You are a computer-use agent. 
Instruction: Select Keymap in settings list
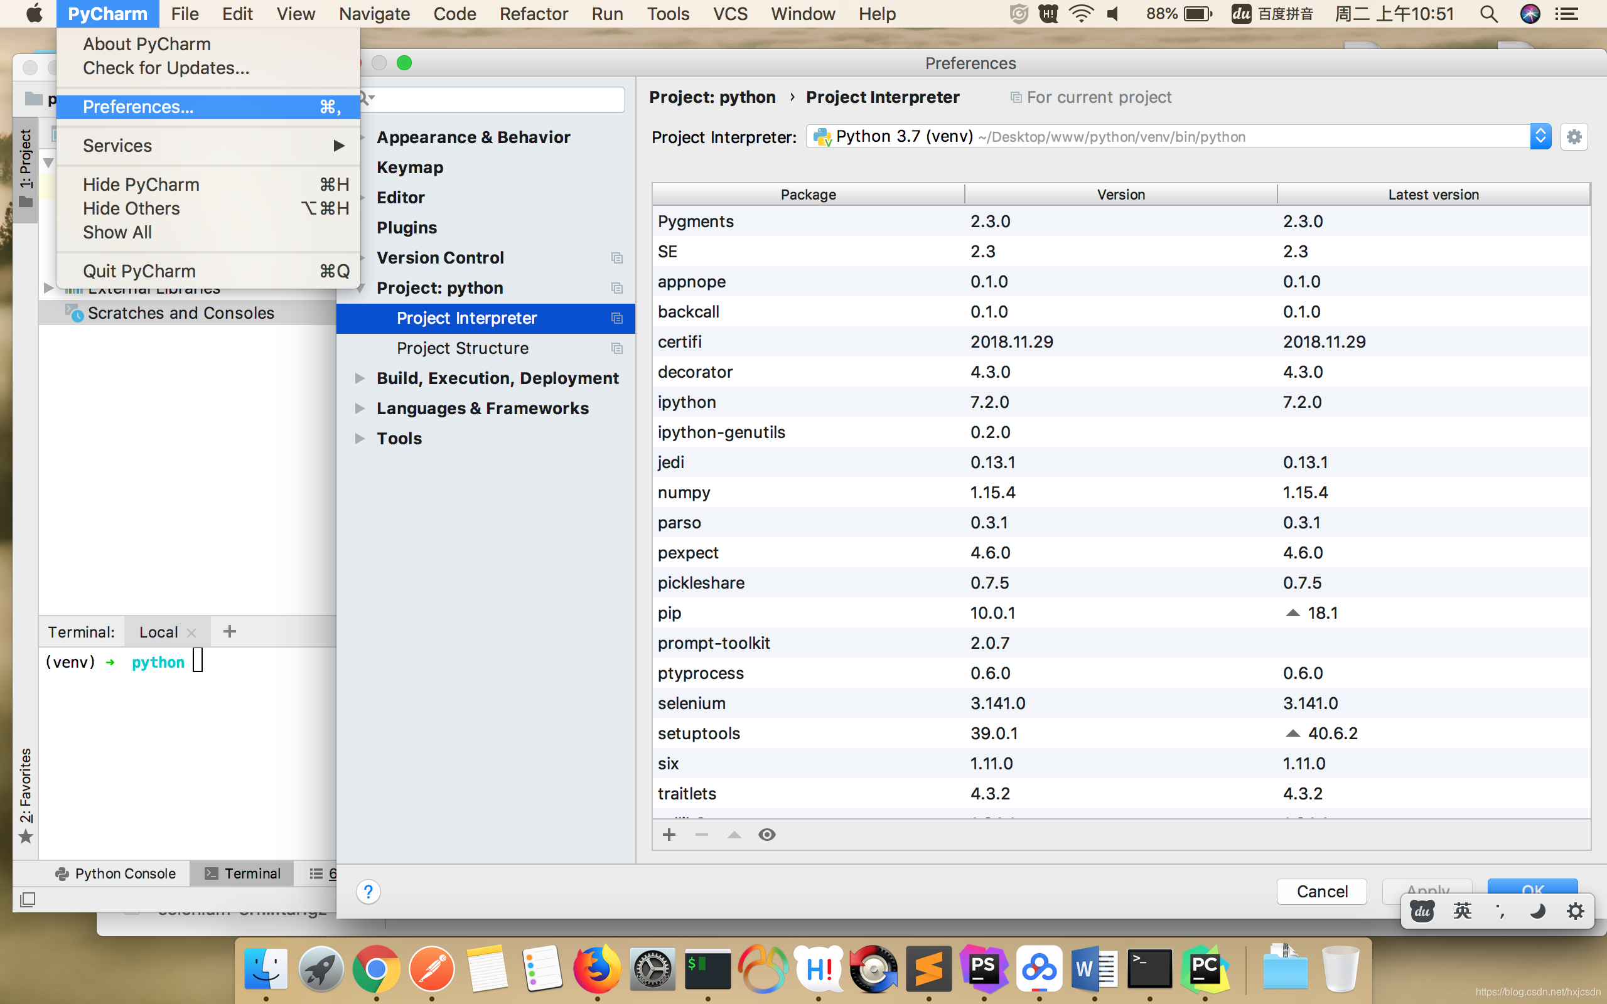485,168
